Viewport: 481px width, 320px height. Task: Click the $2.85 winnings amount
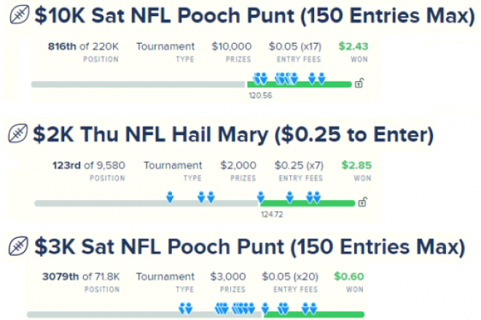point(356,165)
